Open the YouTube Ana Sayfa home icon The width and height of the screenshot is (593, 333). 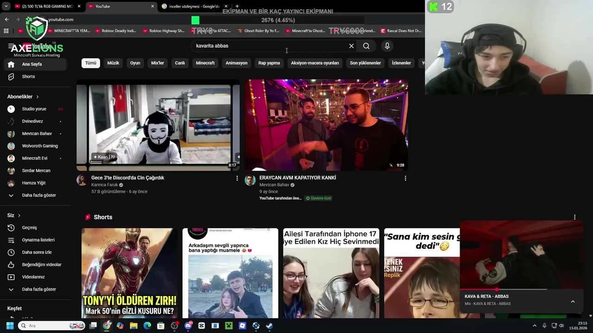tap(11, 64)
